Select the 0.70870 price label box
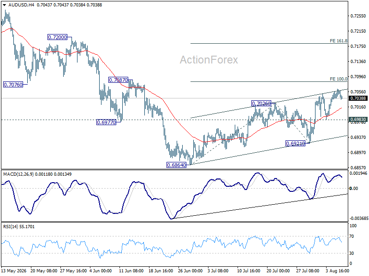Viewport: 369px width, 276px height. coord(118,80)
